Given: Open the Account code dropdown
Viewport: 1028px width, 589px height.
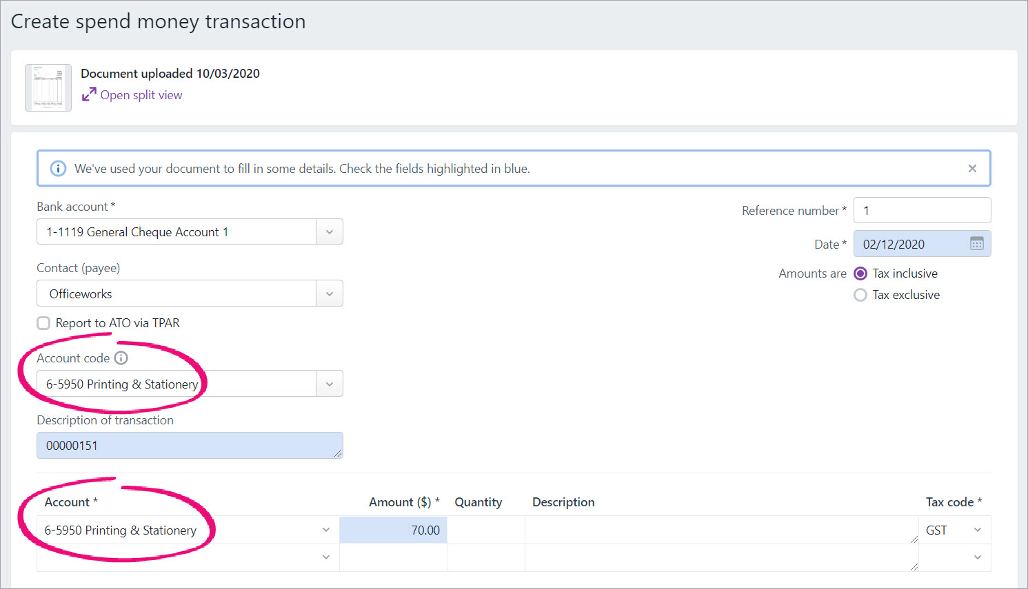Looking at the screenshot, I should (330, 383).
